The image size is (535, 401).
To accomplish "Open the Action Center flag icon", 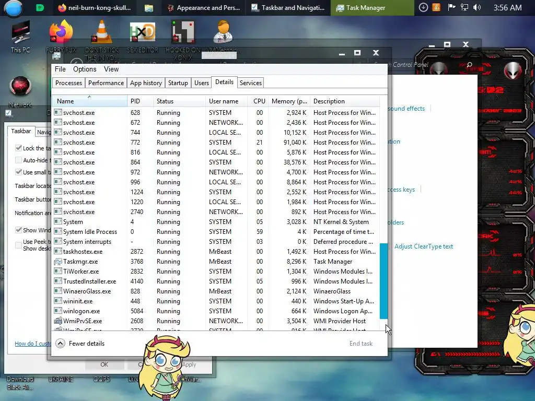I will click(451, 7).
